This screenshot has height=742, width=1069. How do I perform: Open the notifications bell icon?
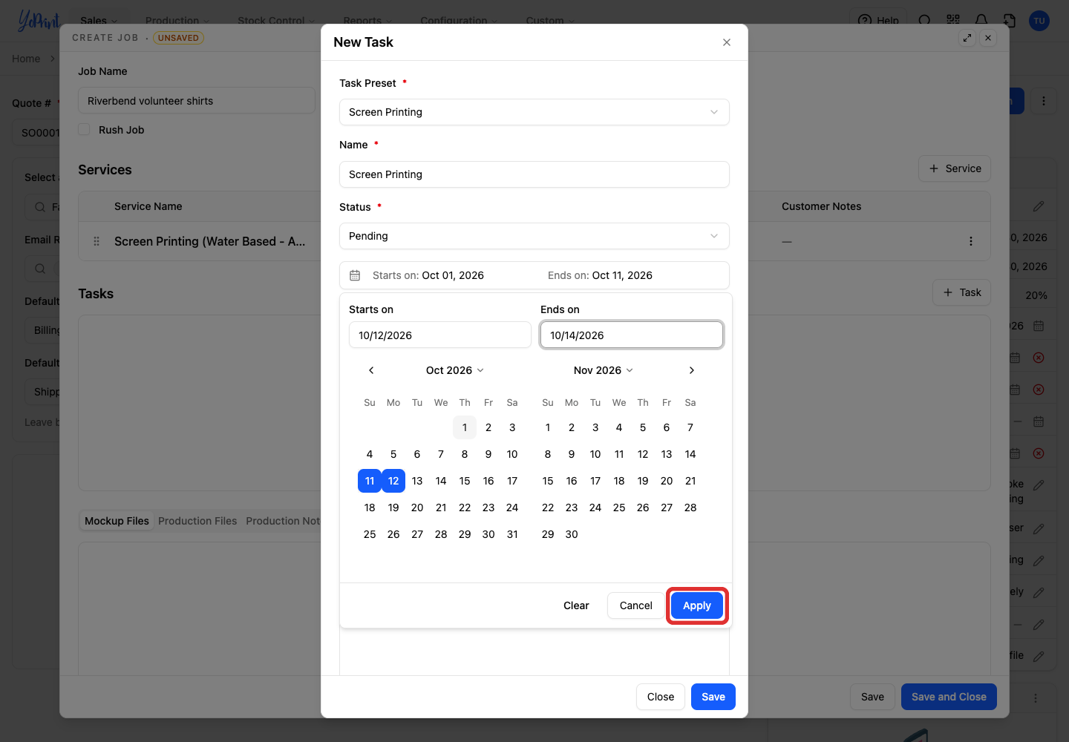[981, 21]
